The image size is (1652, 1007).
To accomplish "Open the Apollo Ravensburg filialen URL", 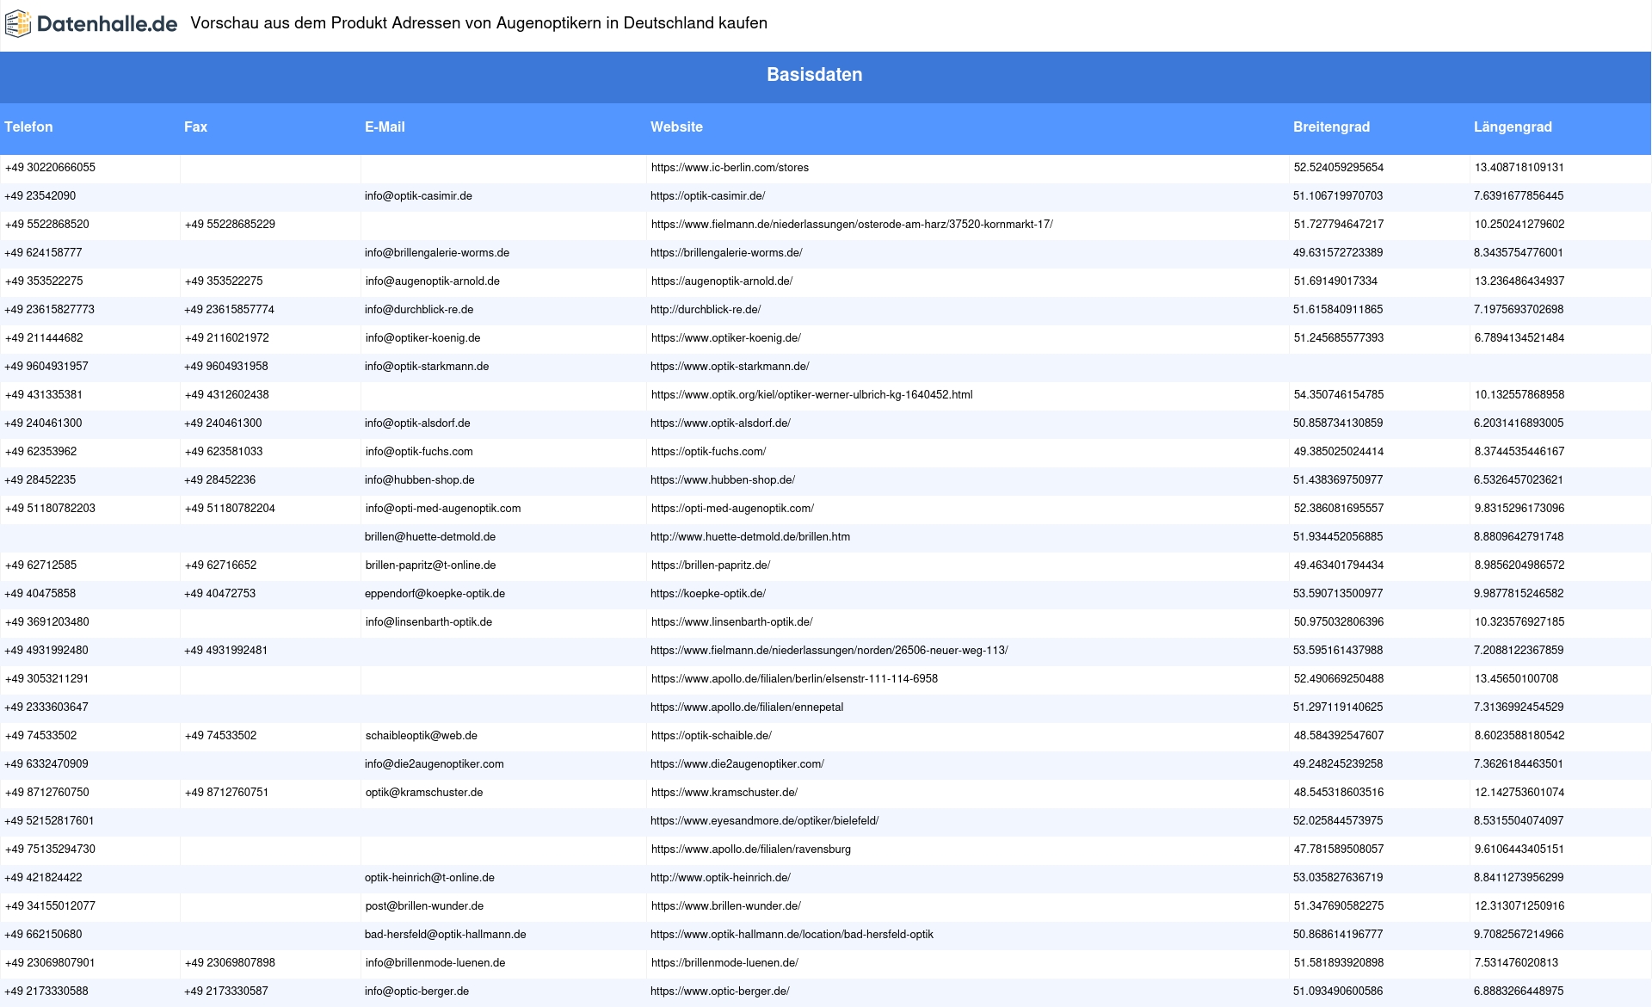I will [x=751, y=849].
